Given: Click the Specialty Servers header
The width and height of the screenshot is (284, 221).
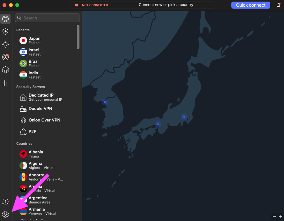Looking at the screenshot, I should click(31, 87).
